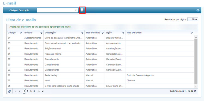Open filter on Módulo column
This screenshot has width=204, height=101.
(x=41, y=33)
